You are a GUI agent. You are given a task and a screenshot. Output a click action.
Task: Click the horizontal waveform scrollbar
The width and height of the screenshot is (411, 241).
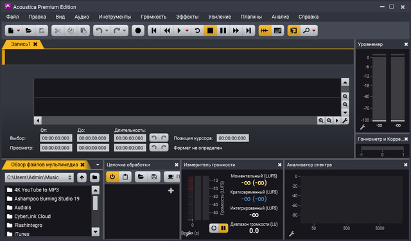(180, 120)
